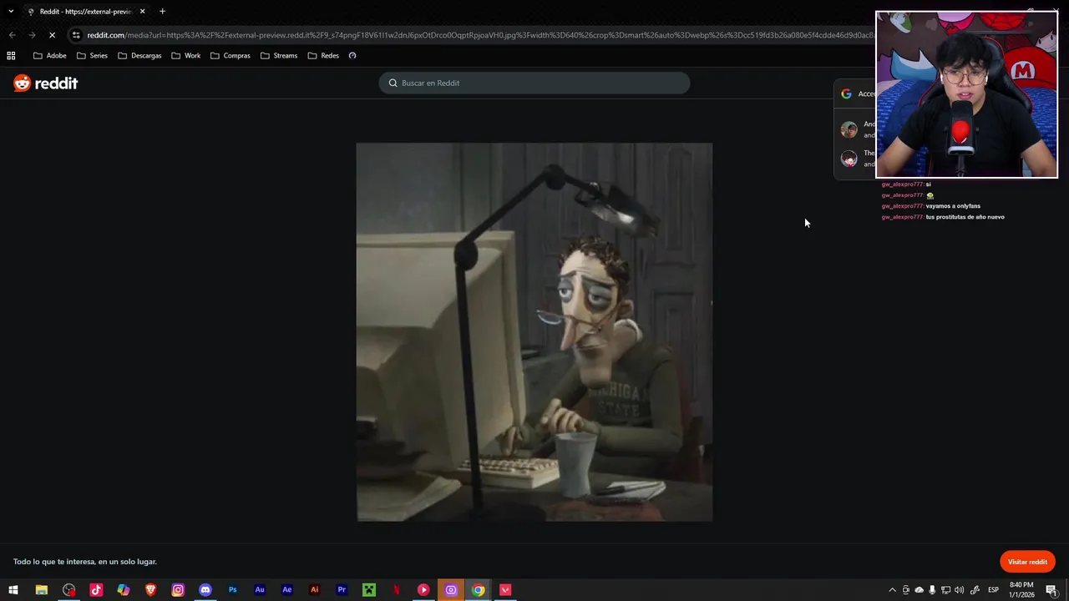Show hidden system tray icons
This screenshot has height=601, width=1069.
[892, 590]
